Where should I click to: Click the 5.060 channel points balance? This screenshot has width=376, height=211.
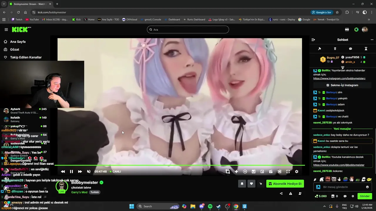pos(320,196)
